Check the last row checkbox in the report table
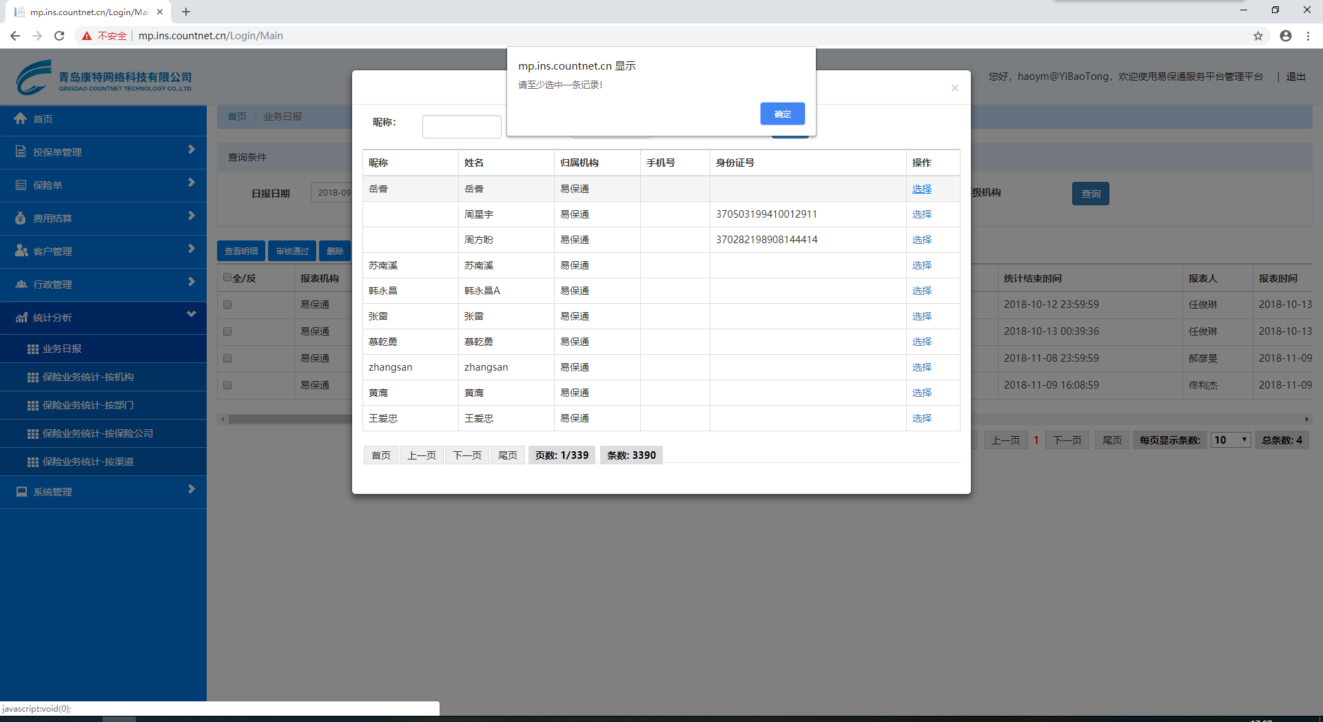The height and width of the screenshot is (722, 1323). pyautogui.click(x=227, y=385)
